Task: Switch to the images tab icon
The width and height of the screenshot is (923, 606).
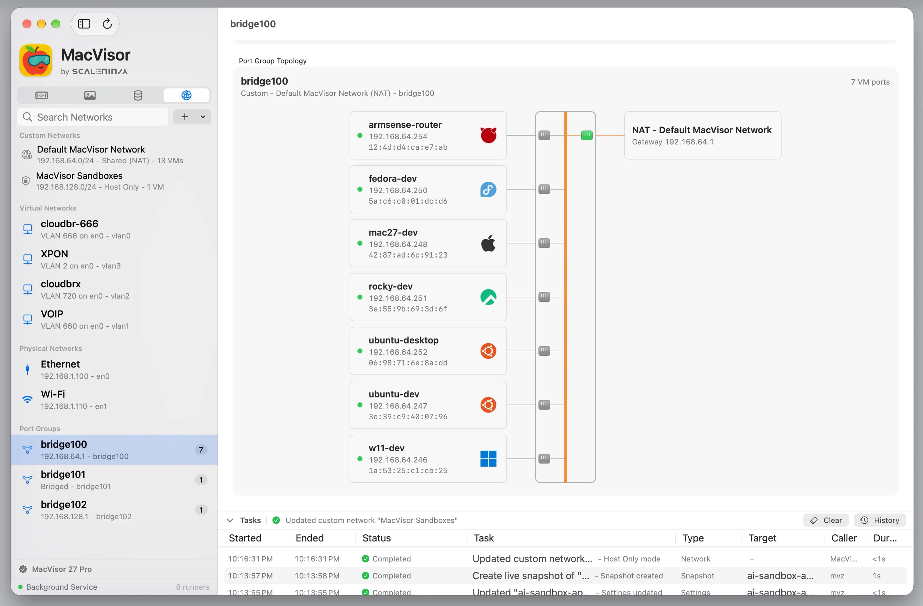Action: click(90, 95)
